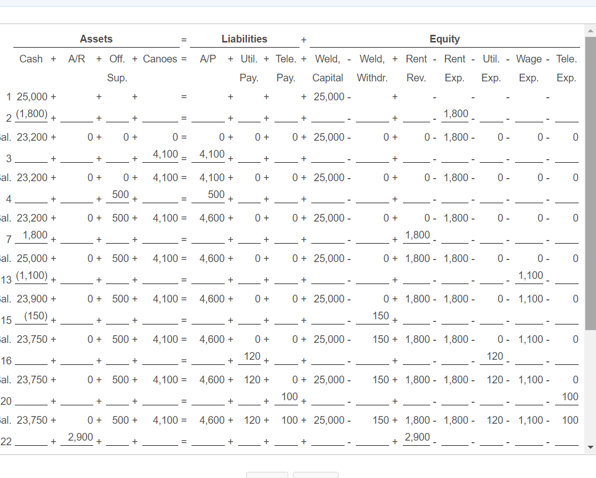Screen dimensions: 596x478
Task: Click 1,800 in row 2 Rent Exp.
Action: (x=456, y=114)
